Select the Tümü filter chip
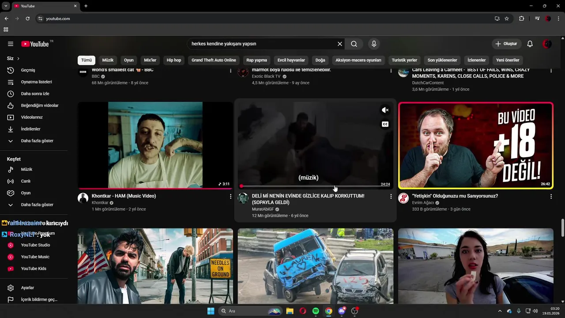The height and width of the screenshot is (318, 565). pos(87,60)
